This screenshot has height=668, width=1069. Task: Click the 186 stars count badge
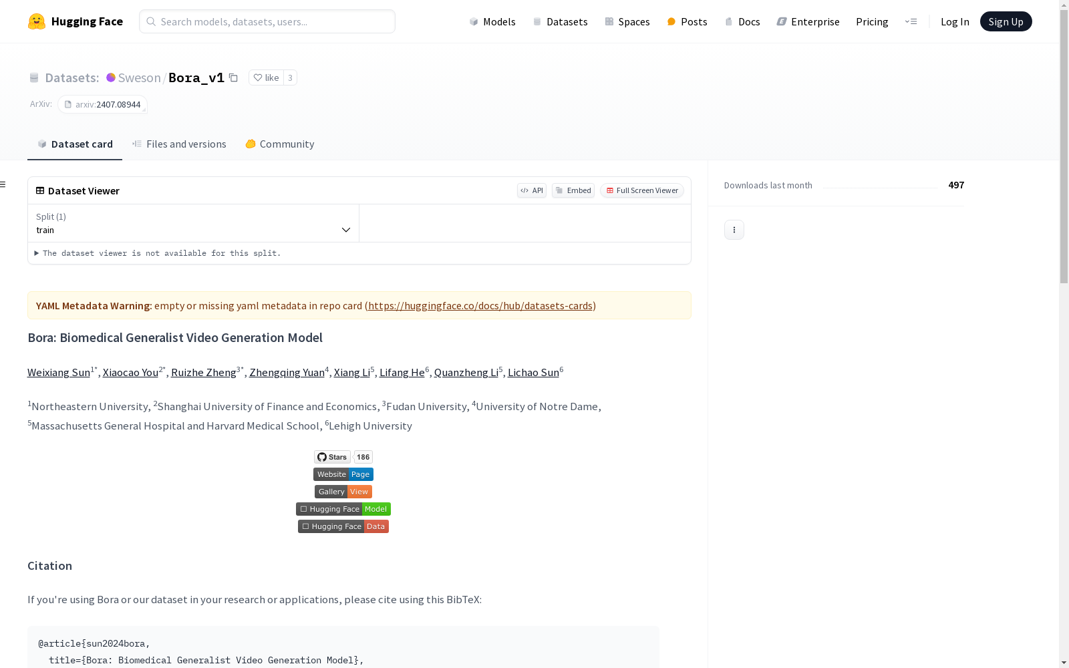(x=363, y=457)
